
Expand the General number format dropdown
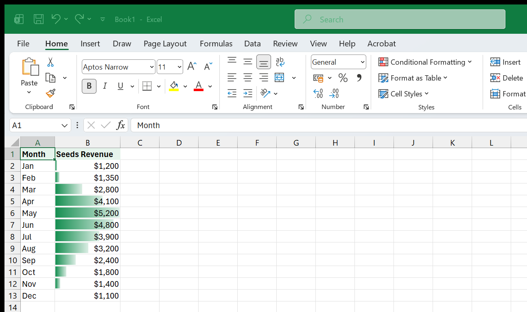tap(362, 62)
